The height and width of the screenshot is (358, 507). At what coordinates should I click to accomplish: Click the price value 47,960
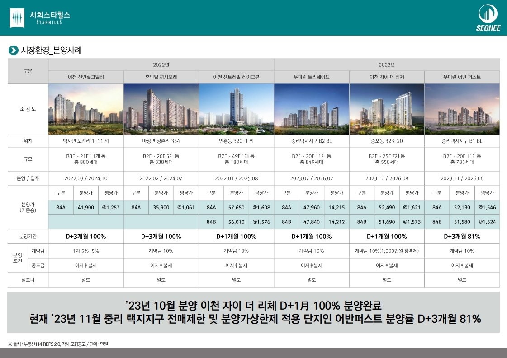pos(312,208)
